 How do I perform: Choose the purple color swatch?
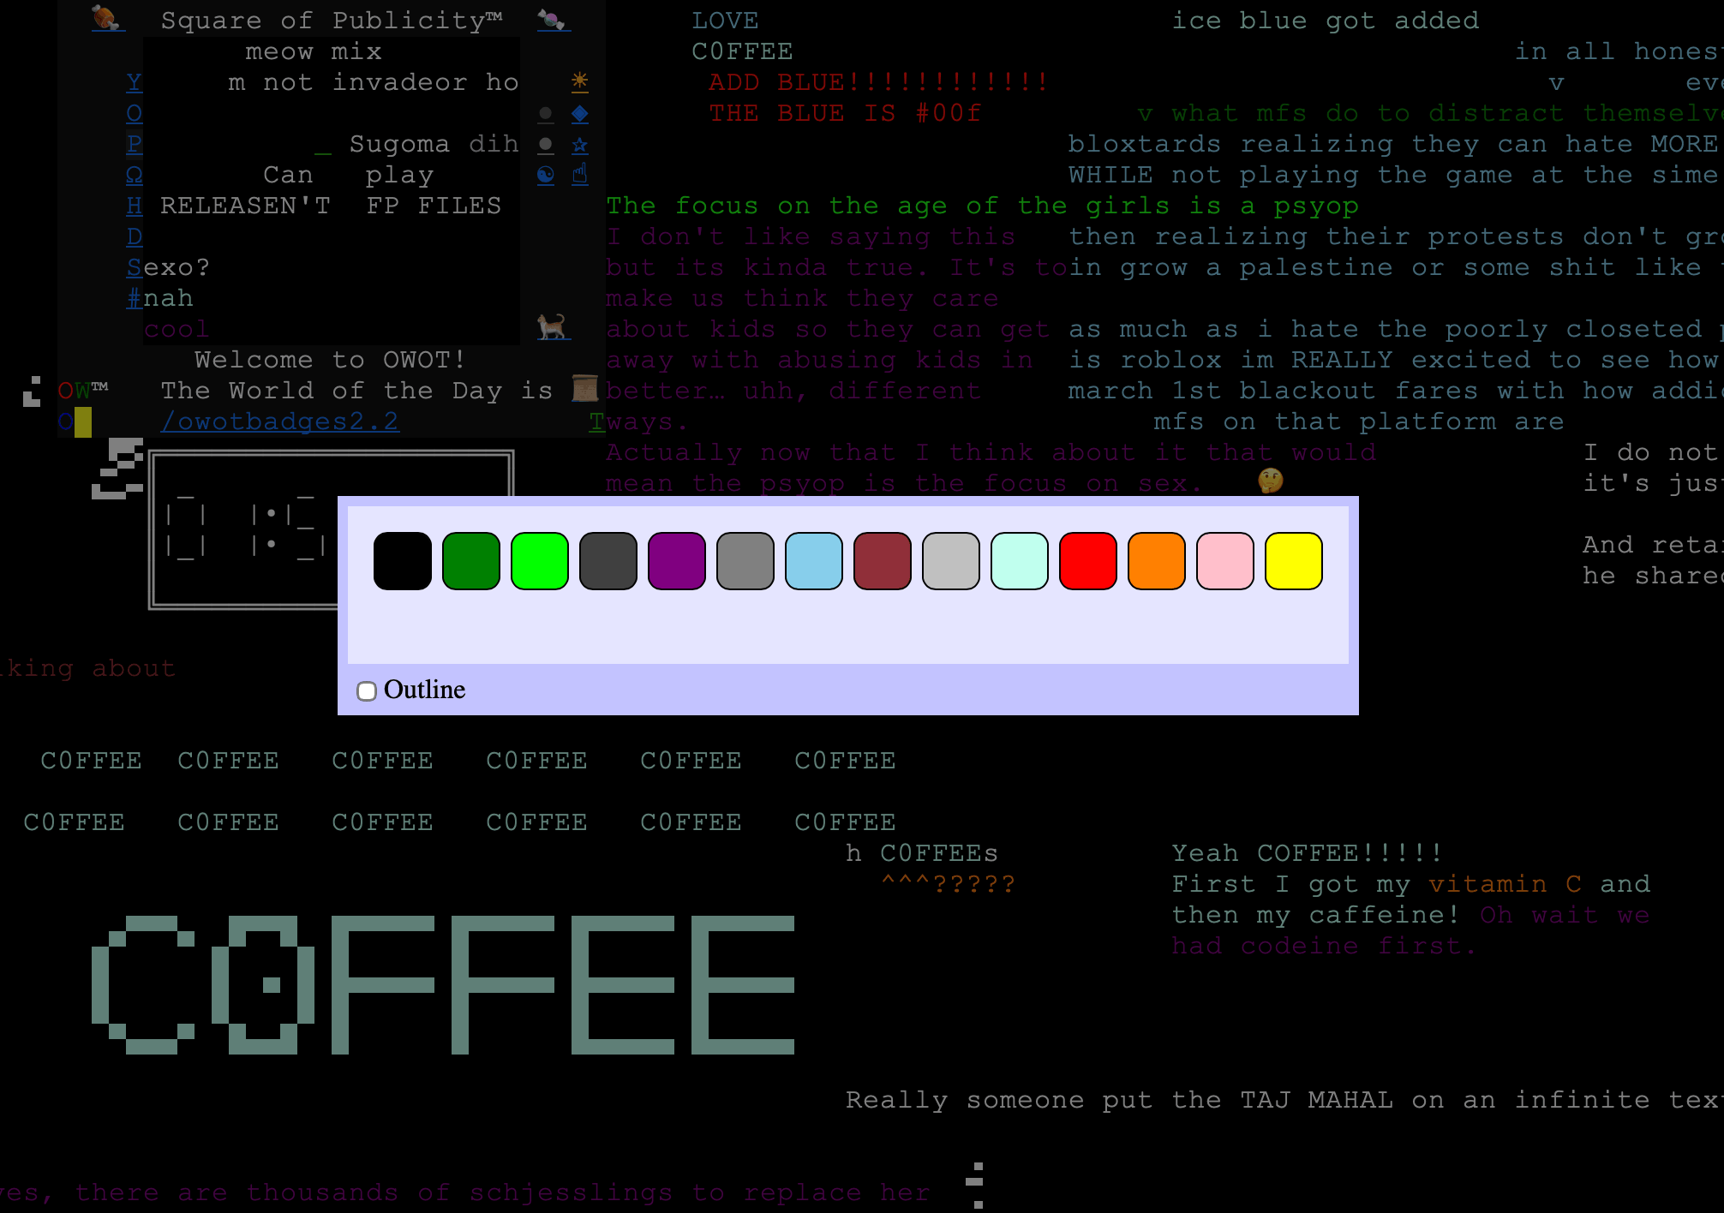tap(677, 561)
